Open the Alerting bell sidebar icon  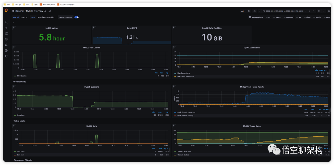point(6,45)
